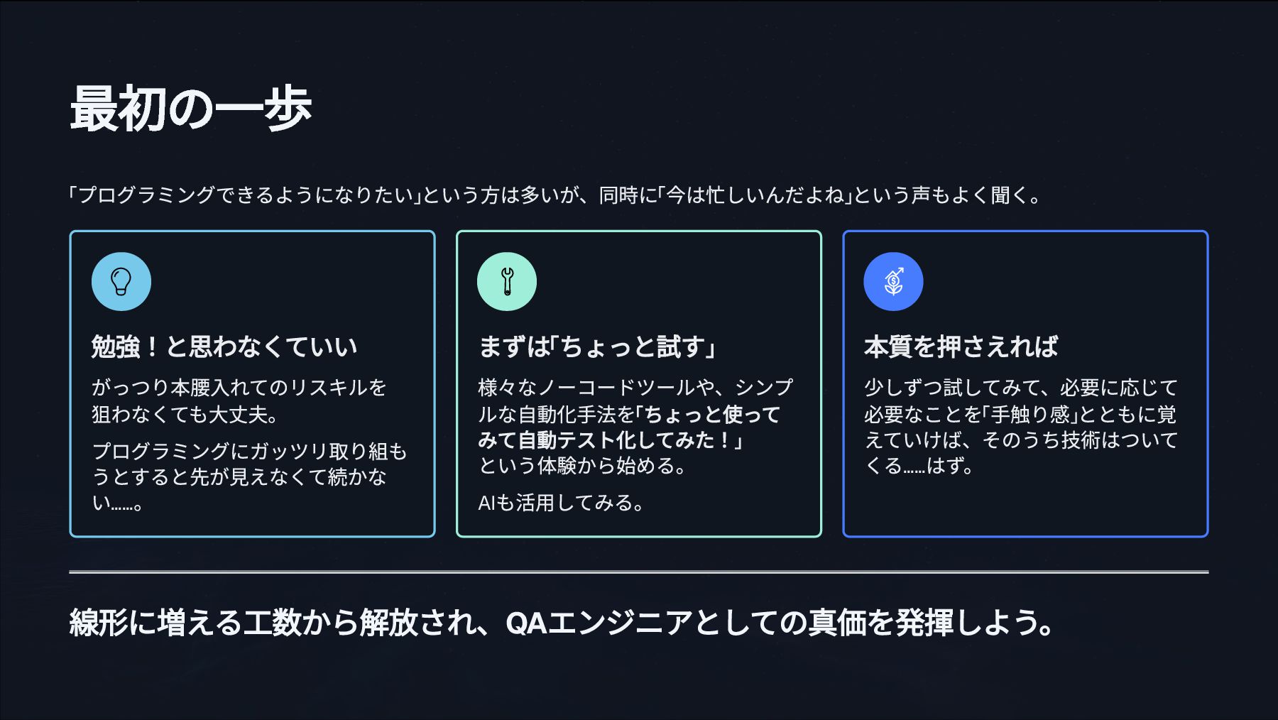Click the paragraph プログラミングにガッツリ取り組もう
This screenshot has width=1278, height=720.
[248, 476]
